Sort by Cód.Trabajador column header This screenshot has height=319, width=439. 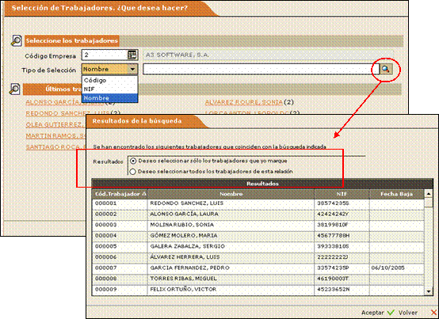[x=120, y=194]
